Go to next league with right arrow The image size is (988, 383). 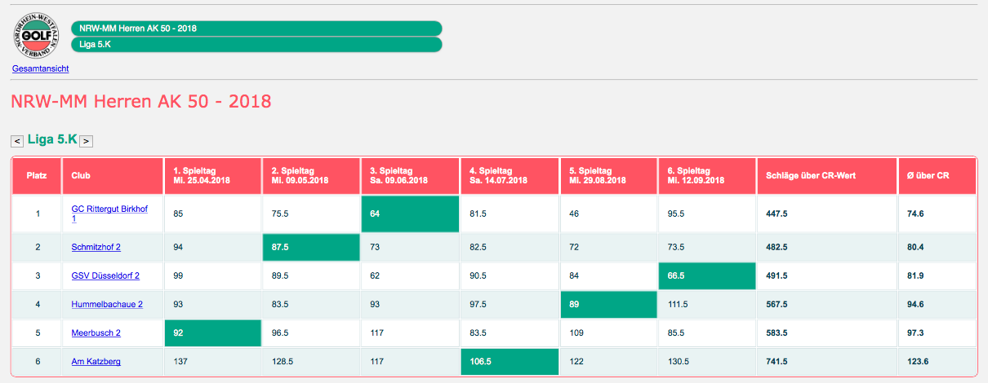point(87,141)
